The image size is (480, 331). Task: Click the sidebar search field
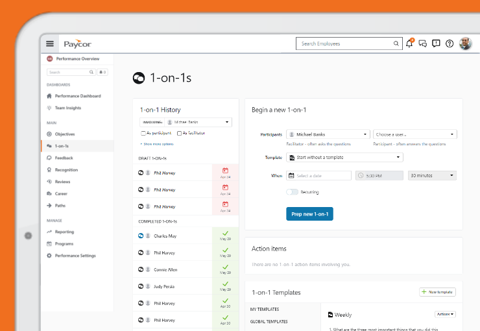pyautogui.click(x=71, y=72)
